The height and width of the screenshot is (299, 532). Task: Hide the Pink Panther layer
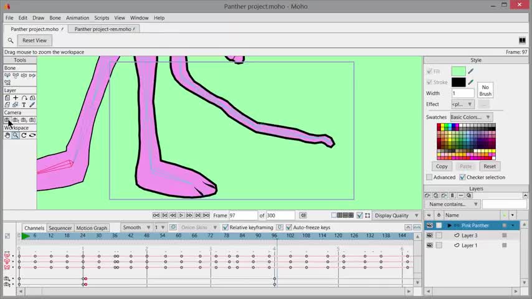(x=430, y=225)
